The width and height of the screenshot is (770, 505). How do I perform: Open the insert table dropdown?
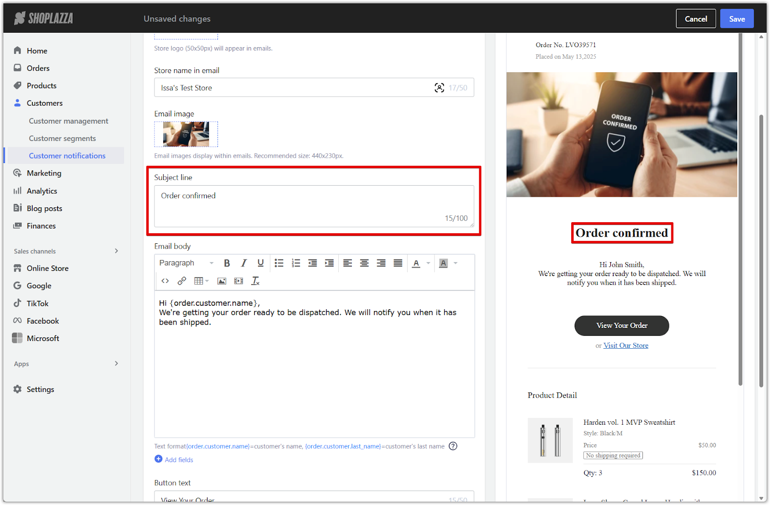(201, 281)
